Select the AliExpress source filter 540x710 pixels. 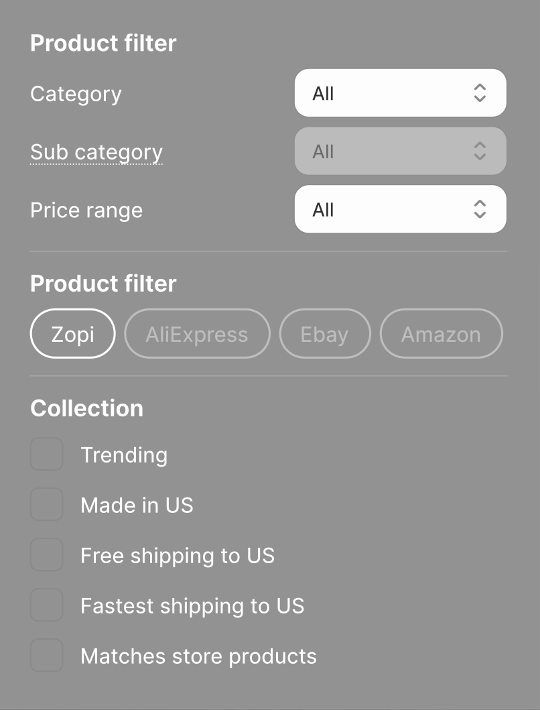(197, 334)
